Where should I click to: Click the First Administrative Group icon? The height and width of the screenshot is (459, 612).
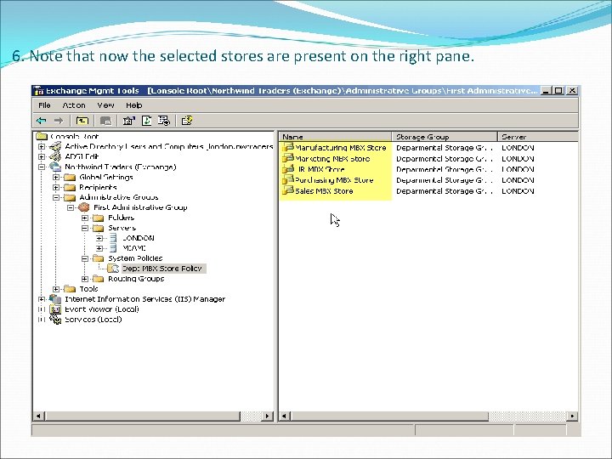point(84,207)
